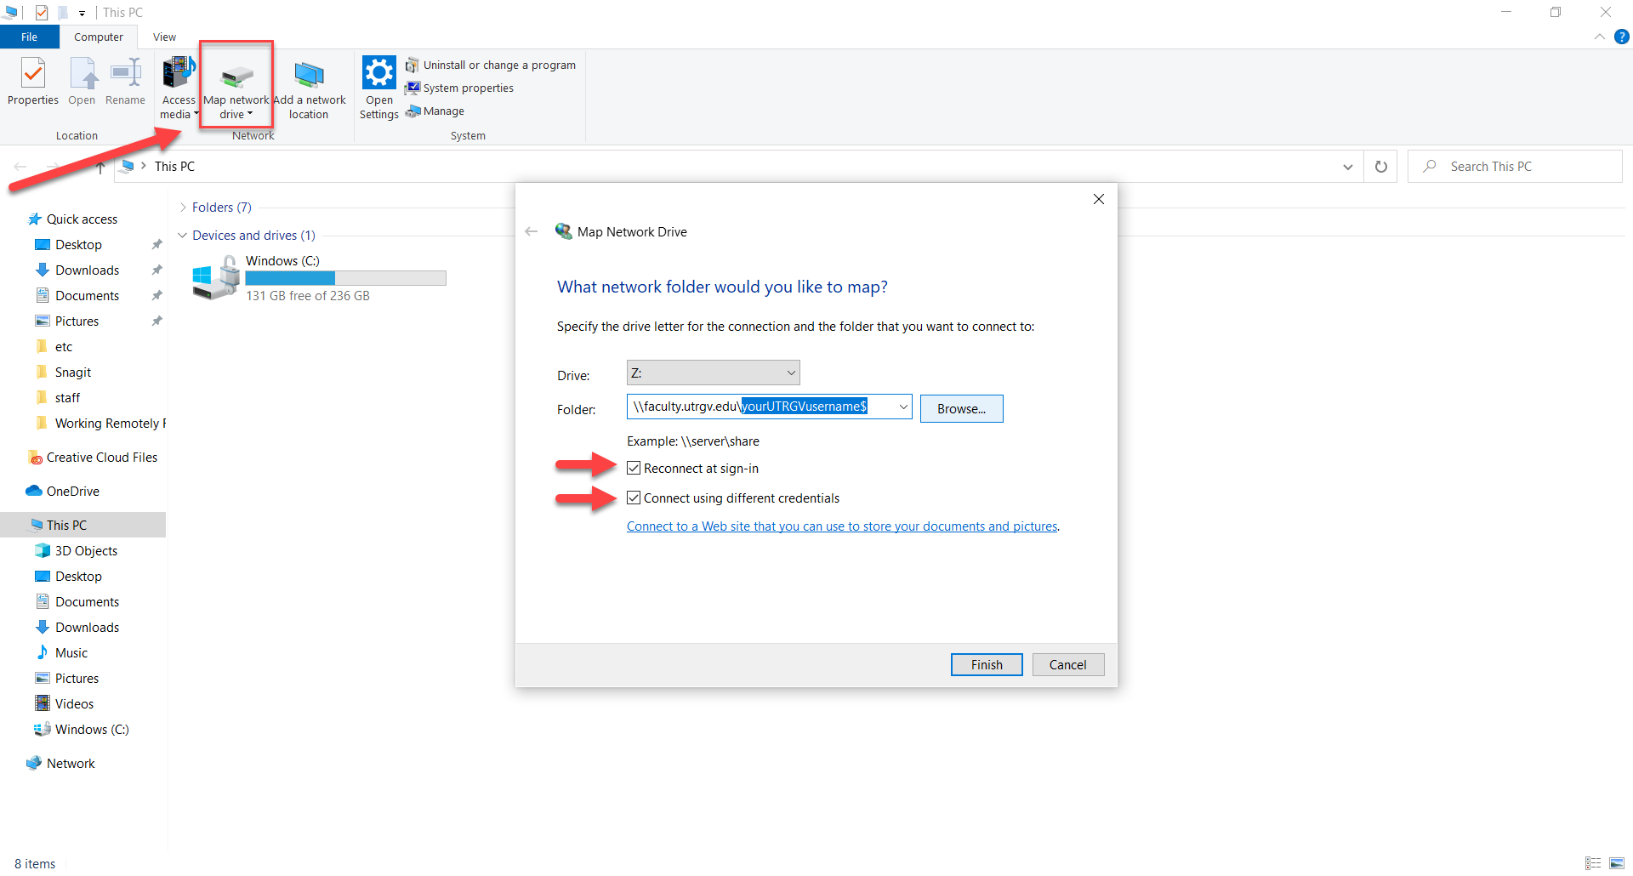Viewport: 1633px width, 876px height.
Task: Click the Map network drive icon
Action: point(236,77)
